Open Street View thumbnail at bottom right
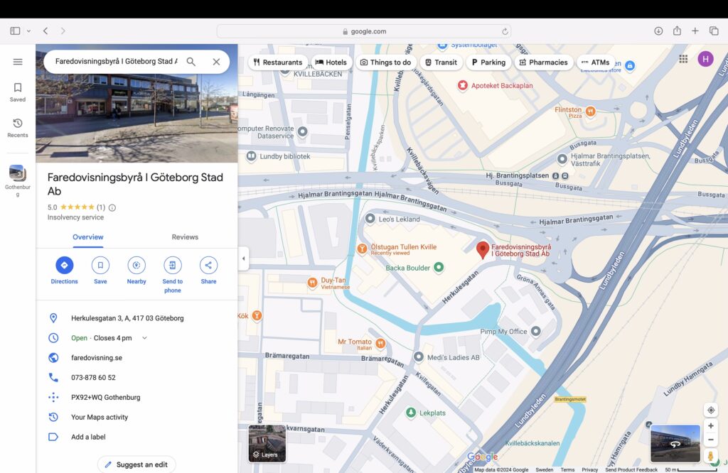This screenshot has width=728, height=473. tap(675, 443)
